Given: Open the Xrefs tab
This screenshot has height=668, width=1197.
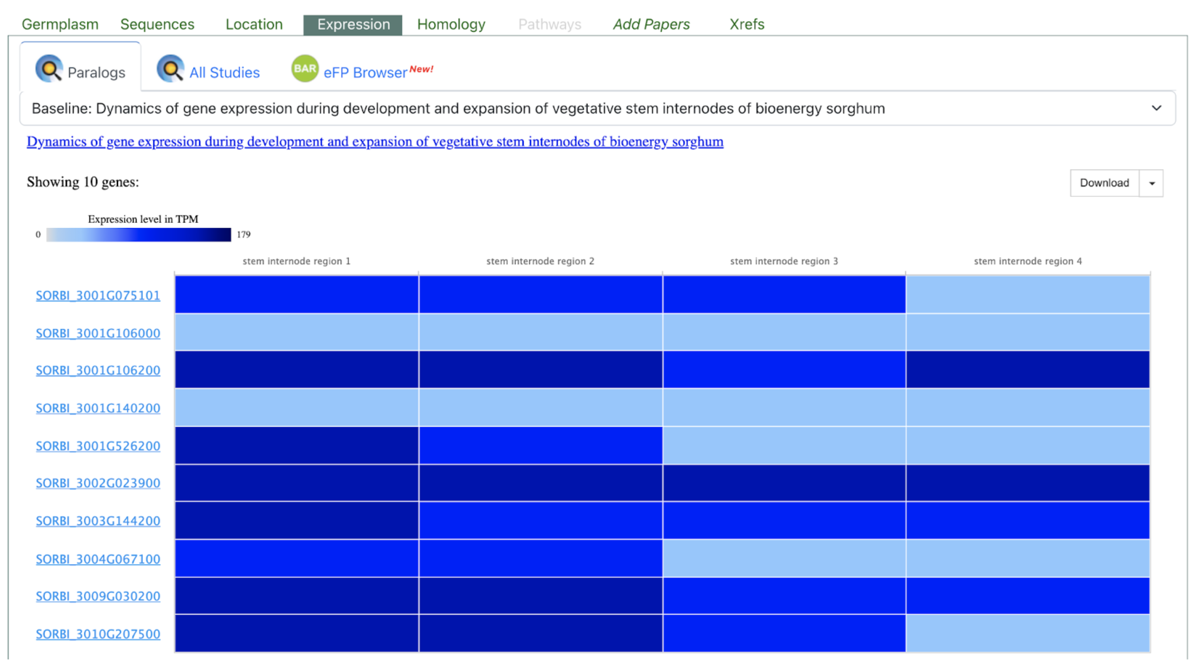Looking at the screenshot, I should tap(746, 24).
